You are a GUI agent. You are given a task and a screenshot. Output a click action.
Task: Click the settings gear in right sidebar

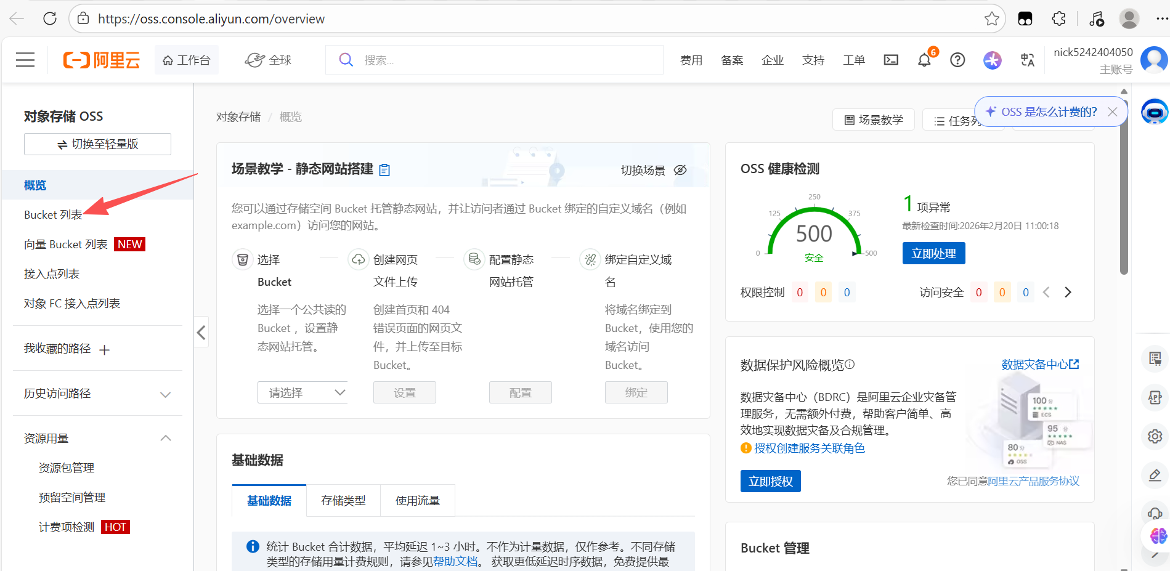[x=1155, y=436]
